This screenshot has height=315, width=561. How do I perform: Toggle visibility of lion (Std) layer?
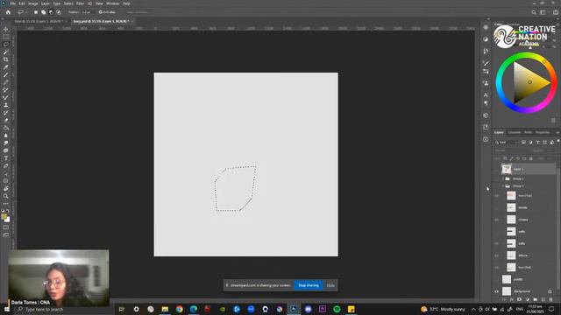click(x=496, y=268)
